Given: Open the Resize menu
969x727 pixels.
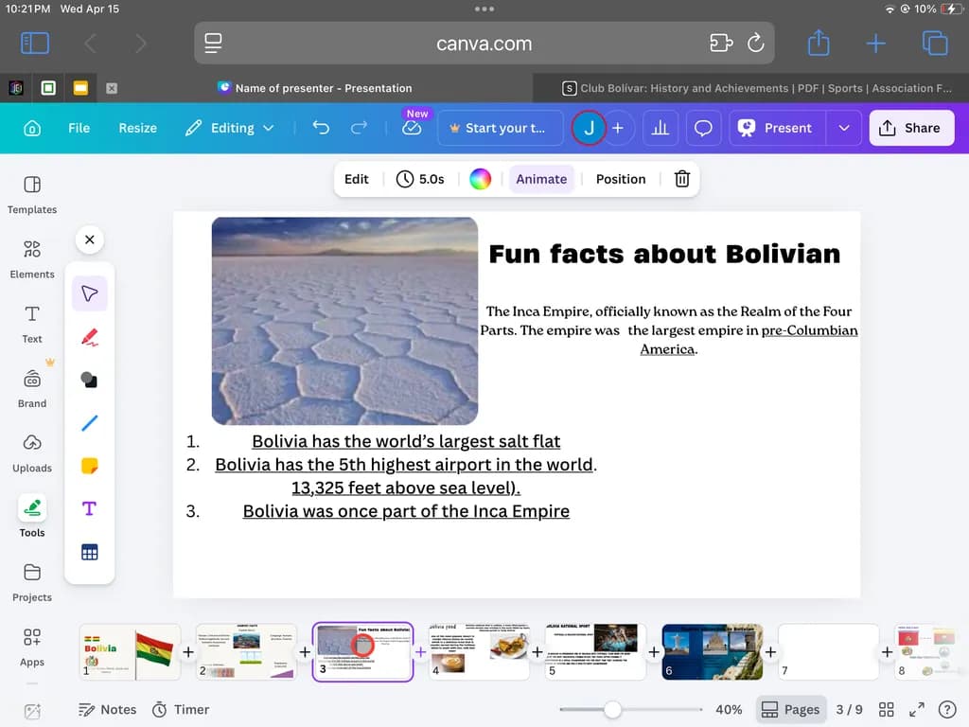Looking at the screenshot, I should [x=138, y=128].
